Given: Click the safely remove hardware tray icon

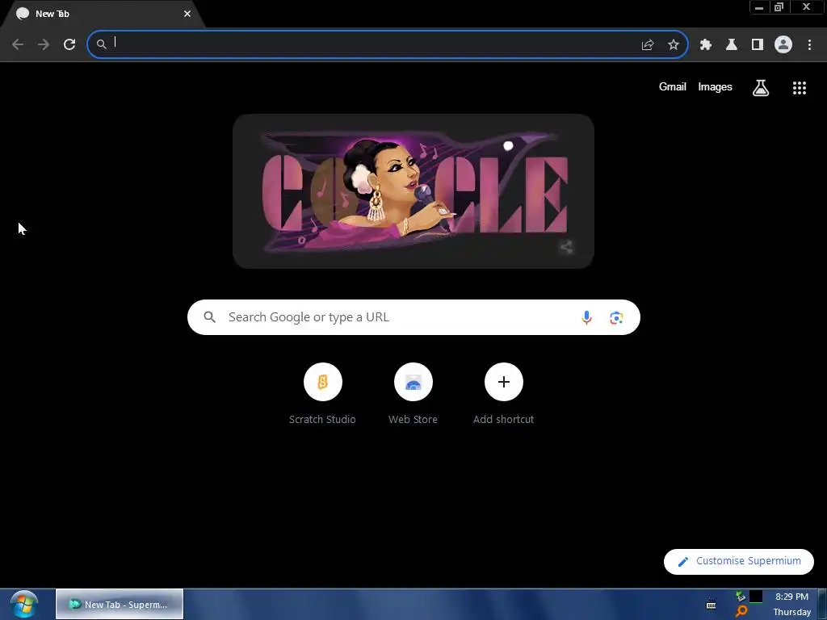Looking at the screenshot, I should 741,597.
